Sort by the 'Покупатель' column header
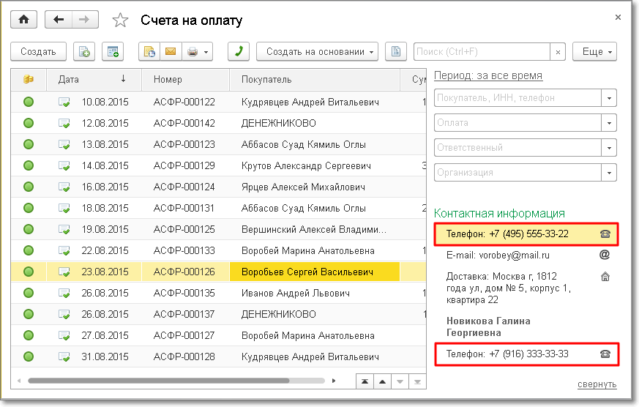Viewport: 639px width, 407px height. pyautogui.click(x=315, y=79)
